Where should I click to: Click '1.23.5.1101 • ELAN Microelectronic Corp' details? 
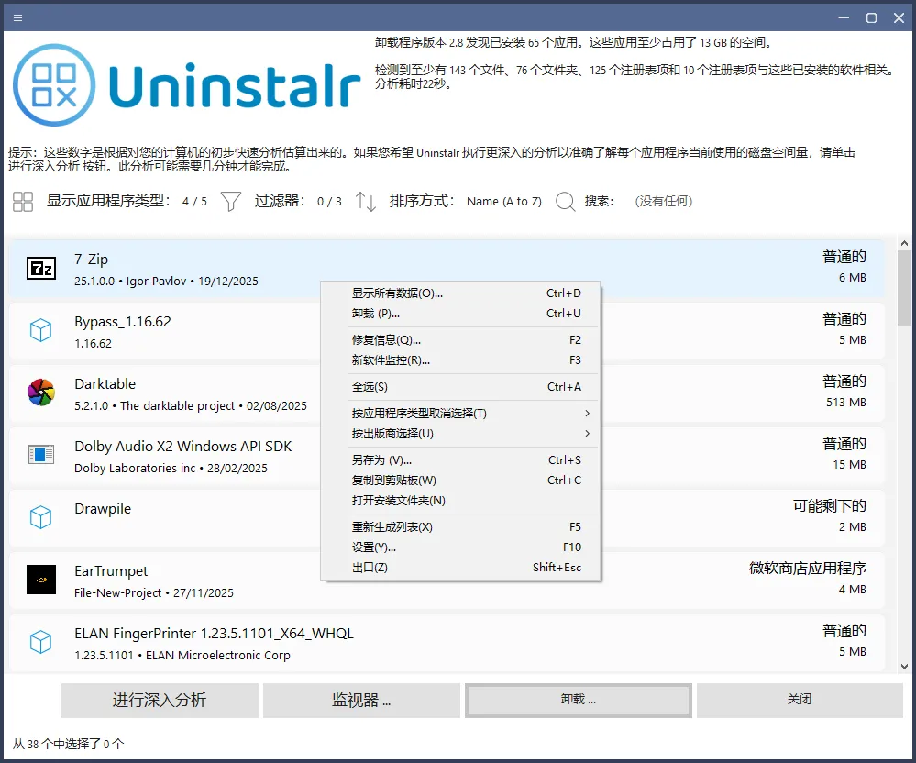pyautogui.click(x=182, y=656)
